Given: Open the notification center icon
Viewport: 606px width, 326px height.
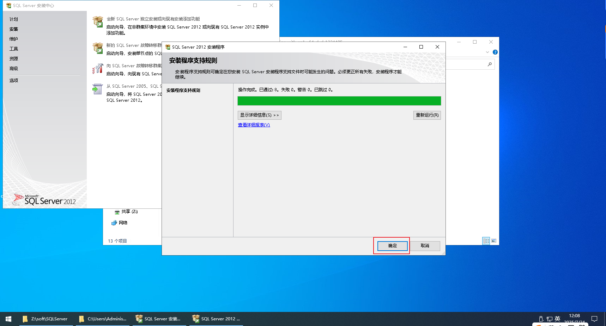Looking at the screenshot, I should coord(594,319).
